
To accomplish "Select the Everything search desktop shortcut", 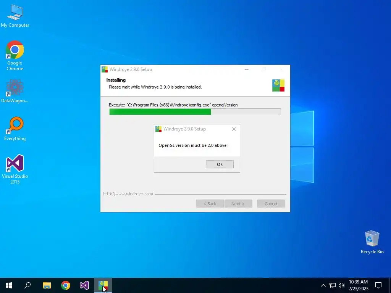I will tap(15, 129).
